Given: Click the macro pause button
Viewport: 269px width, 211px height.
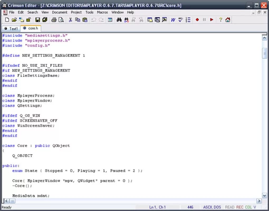Looking at the screenshot, I should [204, 20].
